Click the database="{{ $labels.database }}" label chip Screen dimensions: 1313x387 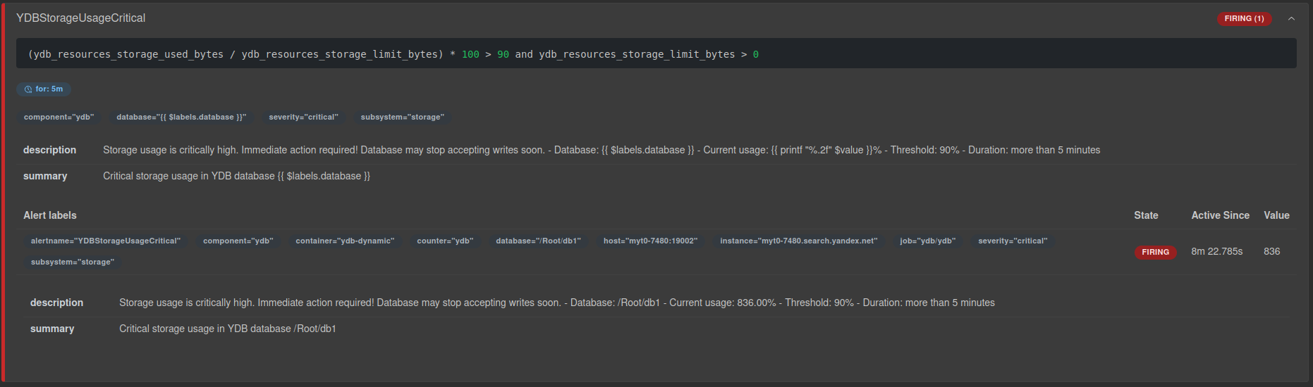[x=181, y=117]
